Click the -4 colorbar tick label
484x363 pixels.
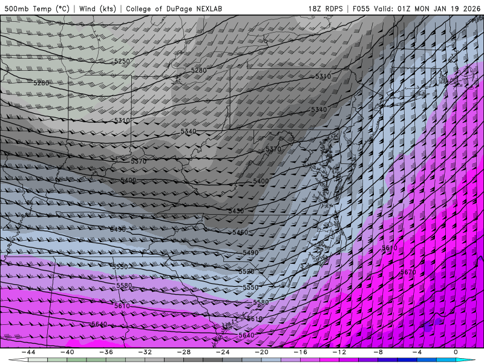(417, 352)
